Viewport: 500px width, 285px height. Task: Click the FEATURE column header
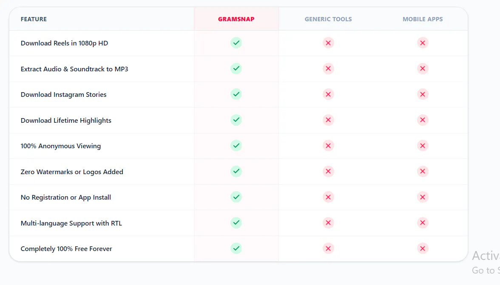[34, 19]
